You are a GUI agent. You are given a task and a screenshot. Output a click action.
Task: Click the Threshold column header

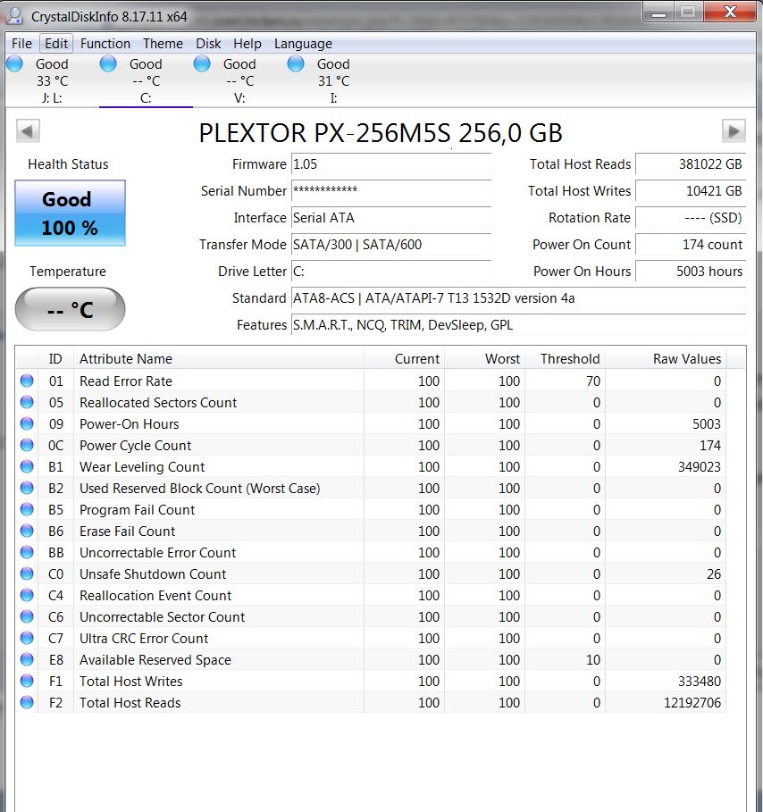565,358
